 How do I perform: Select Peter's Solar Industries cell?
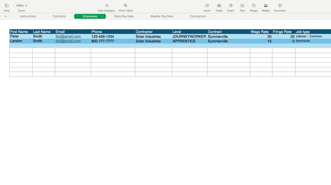(x=153, y=36)
